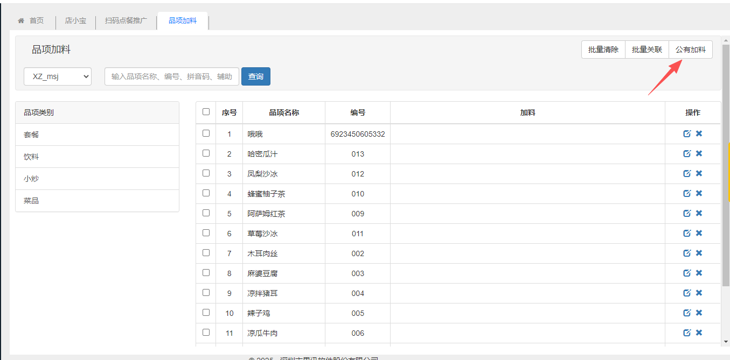The width and height of the screenshot is (730, 360).
Task: Open the 扫码点餐推广 tab
Action: [x=126, y=21]
